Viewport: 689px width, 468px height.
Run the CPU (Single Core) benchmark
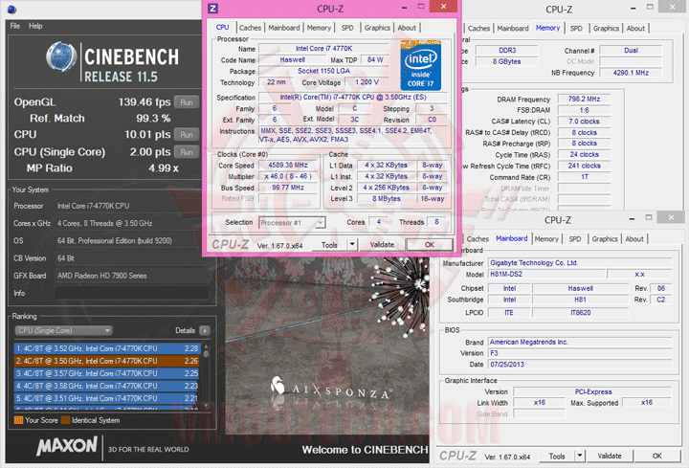point(187,152)
